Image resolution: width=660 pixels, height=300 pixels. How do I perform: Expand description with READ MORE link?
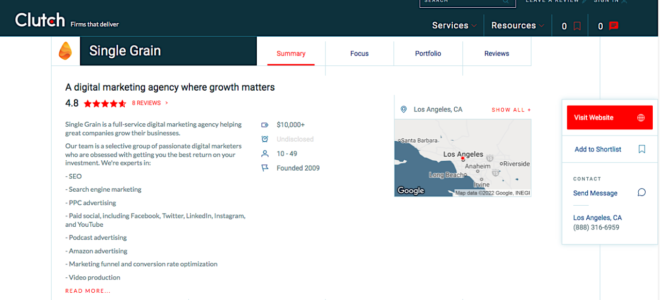pos(88,291)
